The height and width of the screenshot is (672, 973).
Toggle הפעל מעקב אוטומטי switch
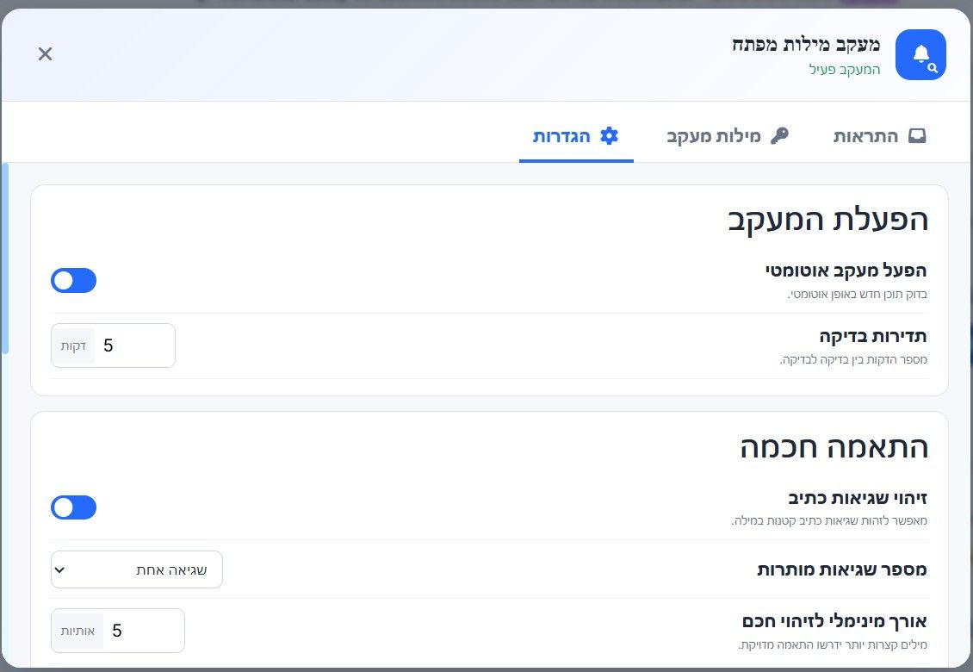[73, 280]
